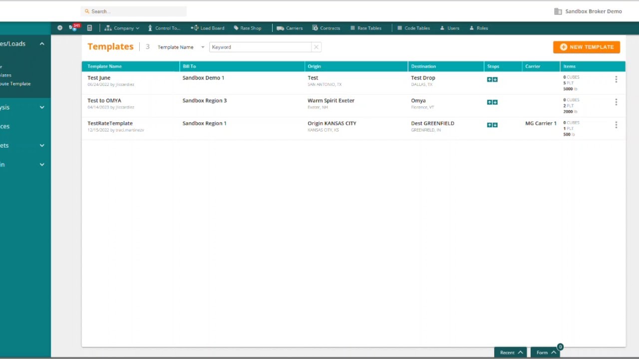This screenshot has height=359, width=639.
Task: Open Carriers from the navigation bar
Action: tap(290, 28)
